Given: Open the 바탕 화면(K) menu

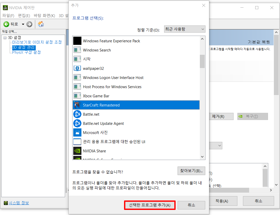Looking at the screenshot, I should click(44, 16).
